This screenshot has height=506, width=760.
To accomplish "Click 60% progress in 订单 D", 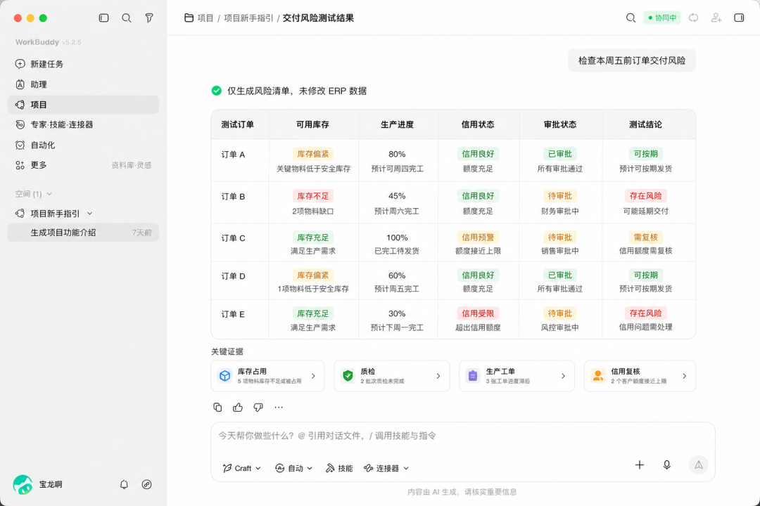I will click(x=397, y=275).
